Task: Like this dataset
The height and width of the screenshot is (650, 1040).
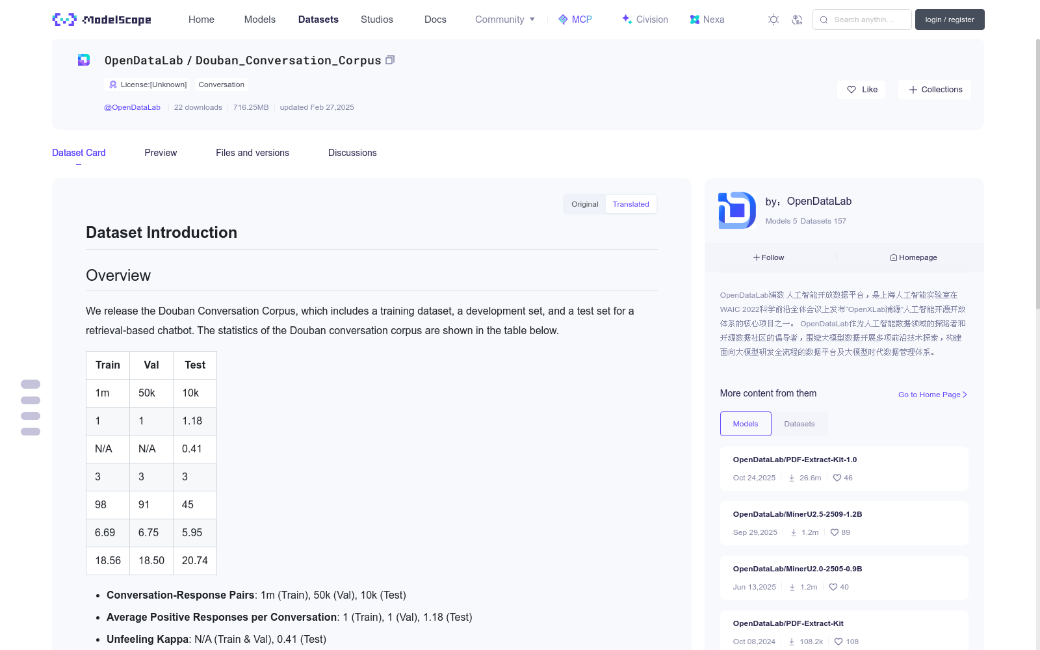Action: 861,90
